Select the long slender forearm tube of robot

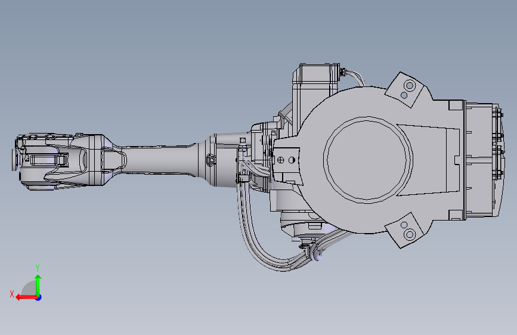pos(159,160)
